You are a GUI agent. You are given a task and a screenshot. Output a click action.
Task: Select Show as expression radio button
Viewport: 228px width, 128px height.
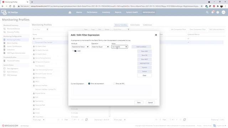pos(89,84)
